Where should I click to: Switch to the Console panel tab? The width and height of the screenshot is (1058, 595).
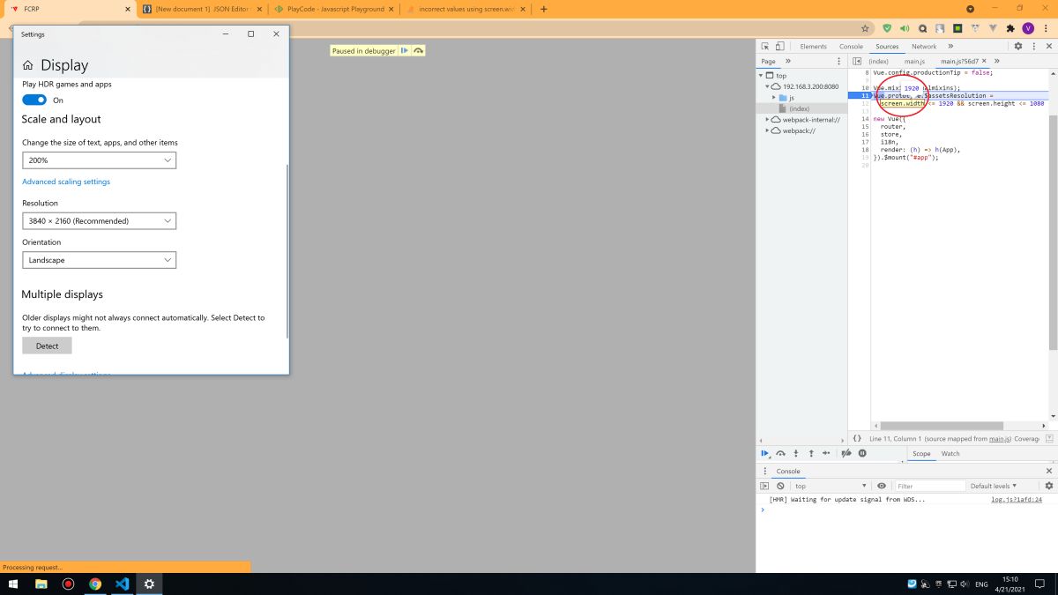(851, 46)
